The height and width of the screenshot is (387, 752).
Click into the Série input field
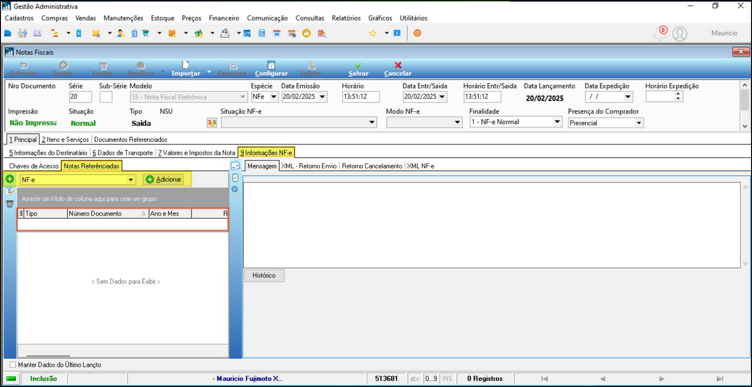point(80,97)
